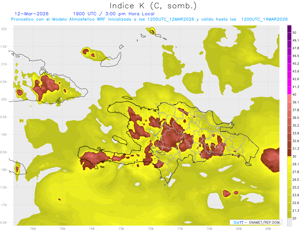The height and width of the screenshot is (232, 301).
Task: Click the colorbar value "25.2"
Action: [296, 187]
